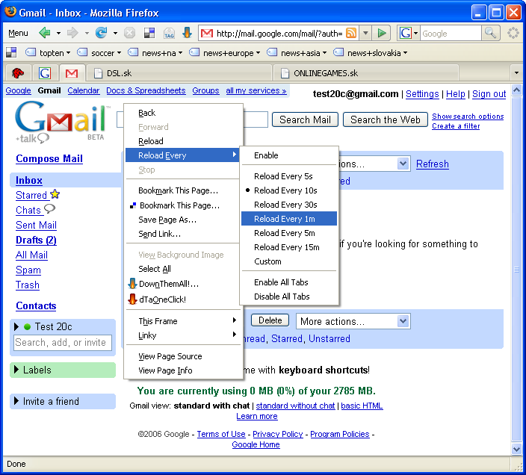This screenshot has height=475, width=526.
Task: Expand the Labels section
Action: tap(63, 370)
